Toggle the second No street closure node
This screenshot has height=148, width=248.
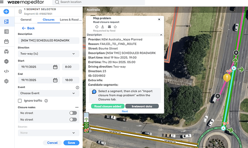click(x=73, y=119)
